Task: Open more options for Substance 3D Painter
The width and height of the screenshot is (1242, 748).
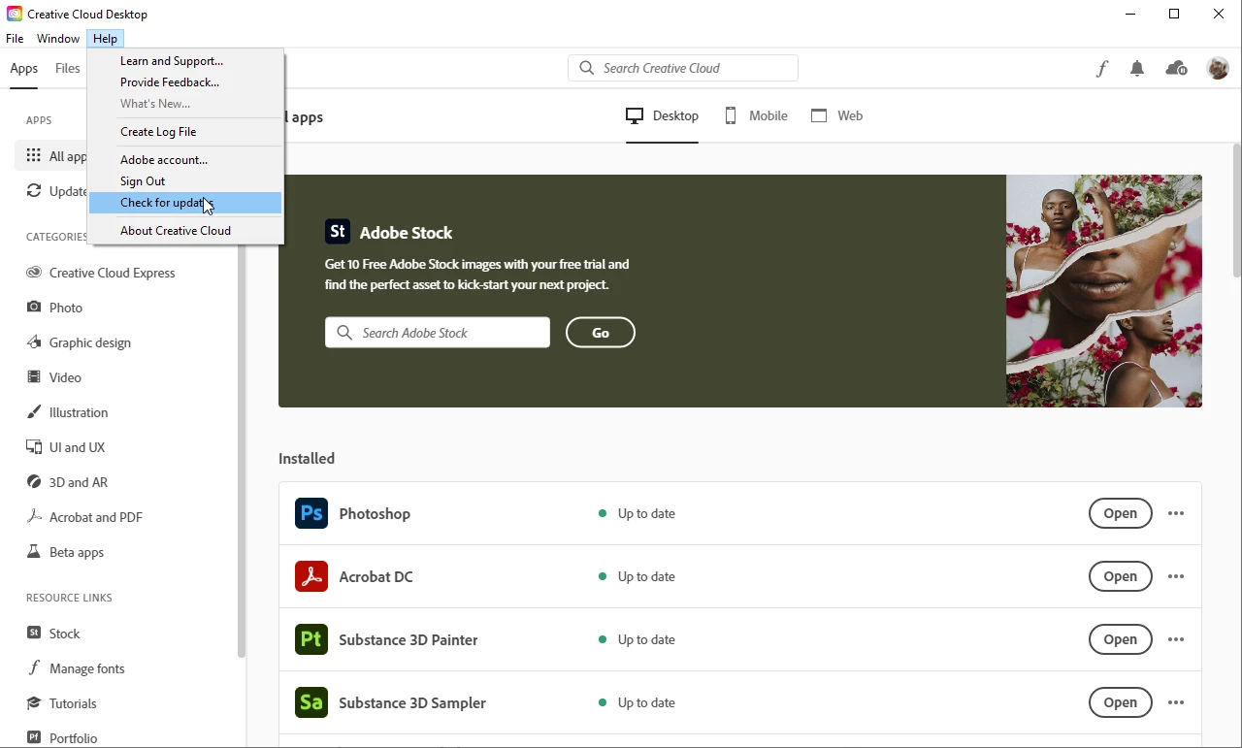Action: pyautogui.click(x=1176, y=639)
